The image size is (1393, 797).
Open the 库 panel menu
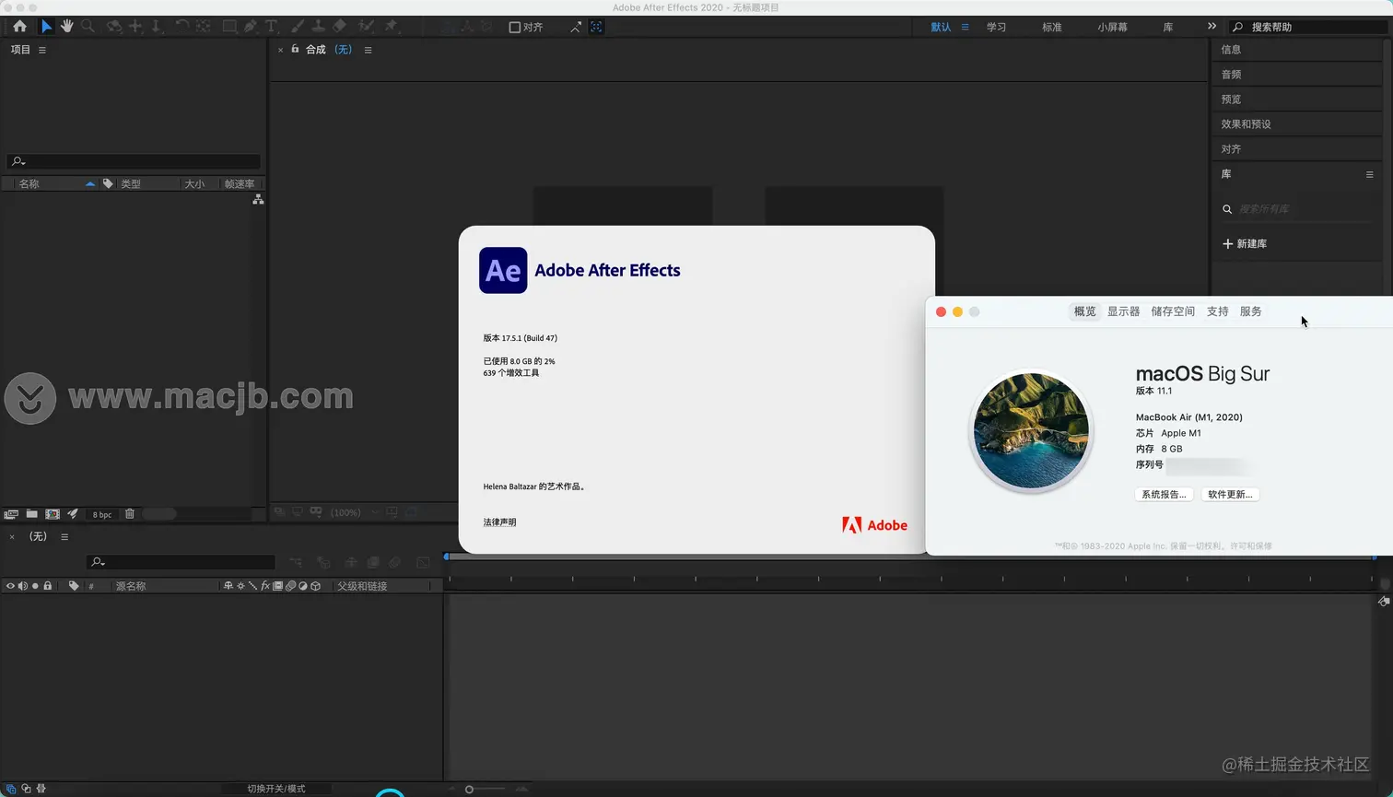click(x=1369, y=174)
